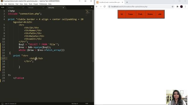Click the <th>Path</th> code line
Viewport: 188px width, 105px height.
tap(33, 33)
